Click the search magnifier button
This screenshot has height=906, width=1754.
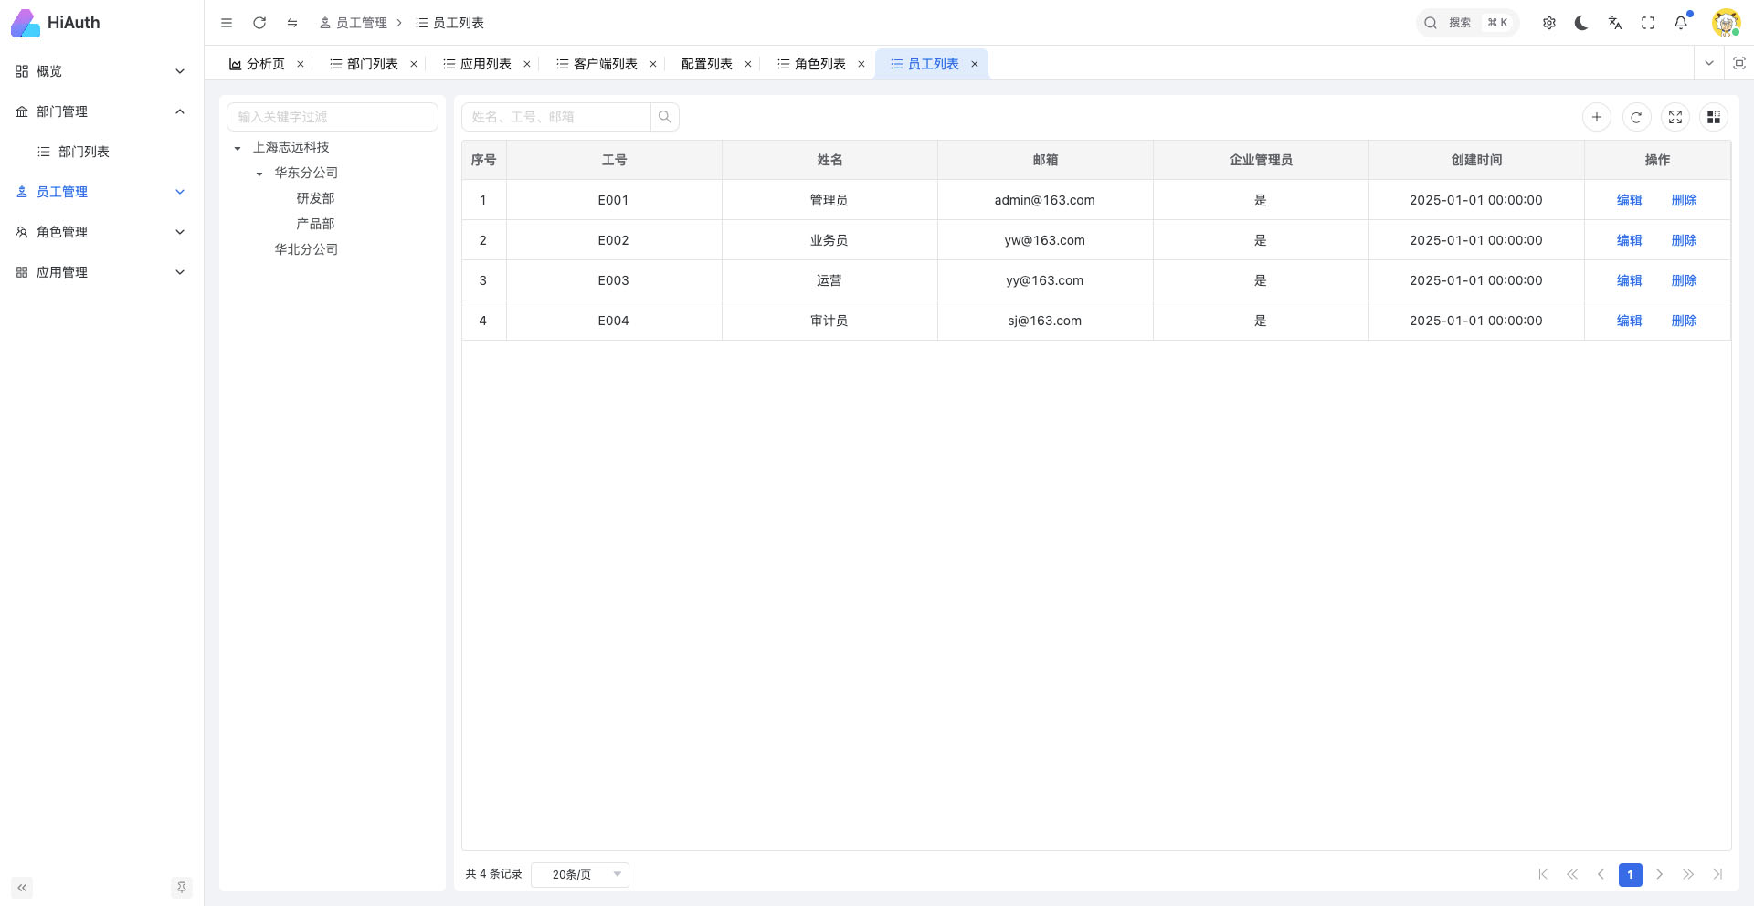[665, 117]
